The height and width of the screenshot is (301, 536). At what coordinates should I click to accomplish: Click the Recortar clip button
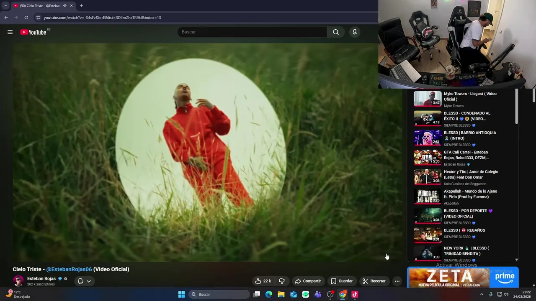(x=374, y=281)
